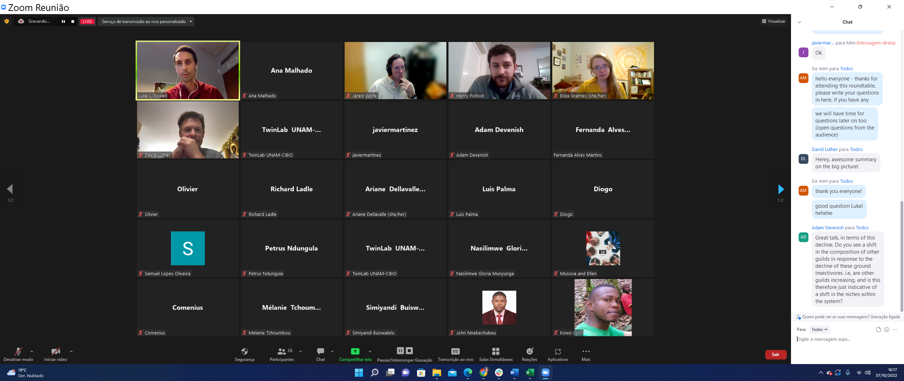Click the red Sair button

point(775,355)
